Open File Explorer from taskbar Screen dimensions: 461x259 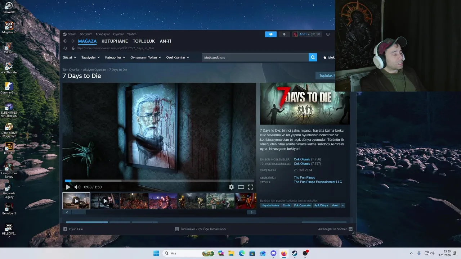click(x=231, y=253)
